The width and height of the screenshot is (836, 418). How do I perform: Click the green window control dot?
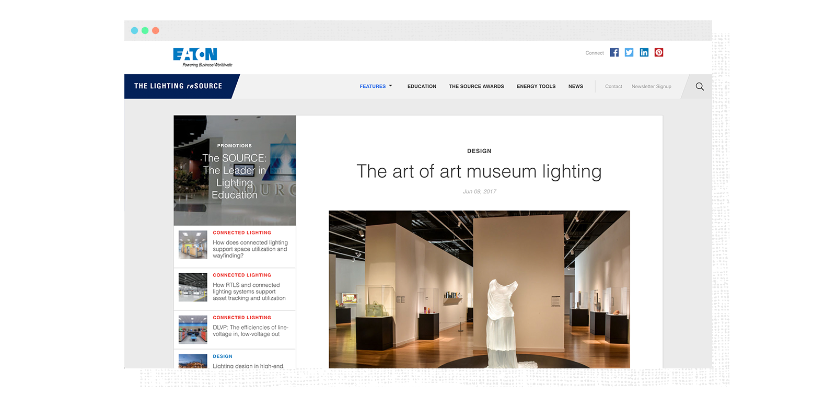(145, 31)
